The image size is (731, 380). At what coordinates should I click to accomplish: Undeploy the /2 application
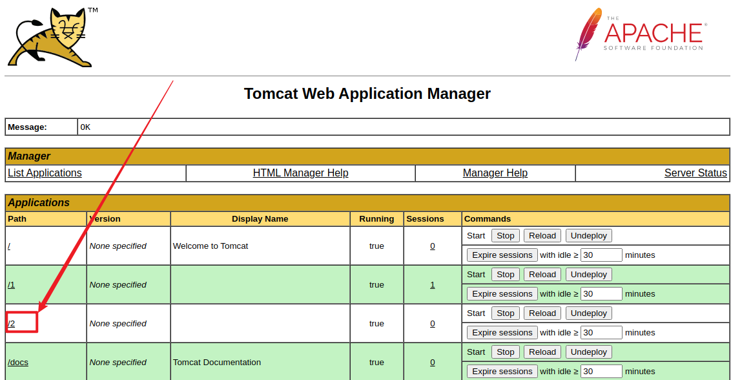[x=589, y=313]
